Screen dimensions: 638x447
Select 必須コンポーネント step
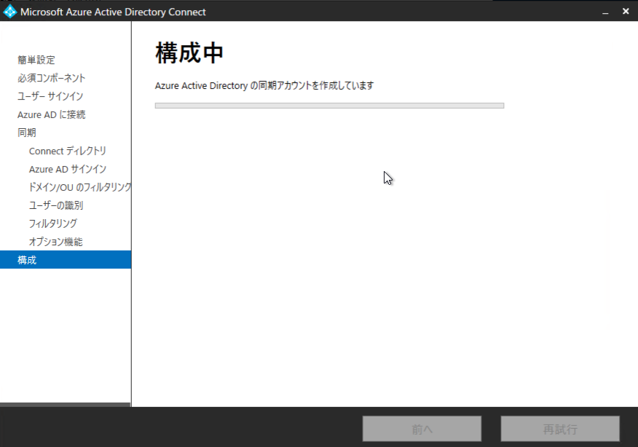[x=52, y=78]
